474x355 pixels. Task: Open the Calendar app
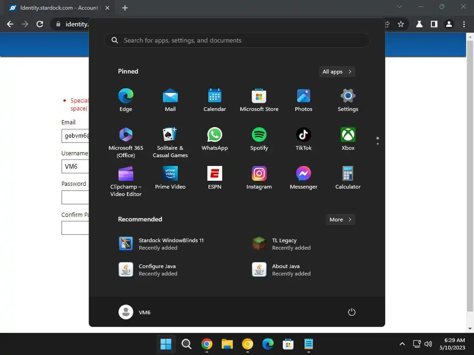[x=215, y=100]
